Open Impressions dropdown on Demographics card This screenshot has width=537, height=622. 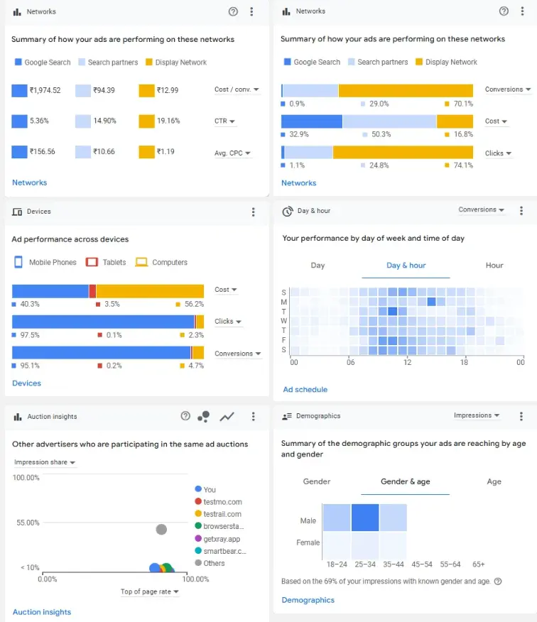point(477,415)
